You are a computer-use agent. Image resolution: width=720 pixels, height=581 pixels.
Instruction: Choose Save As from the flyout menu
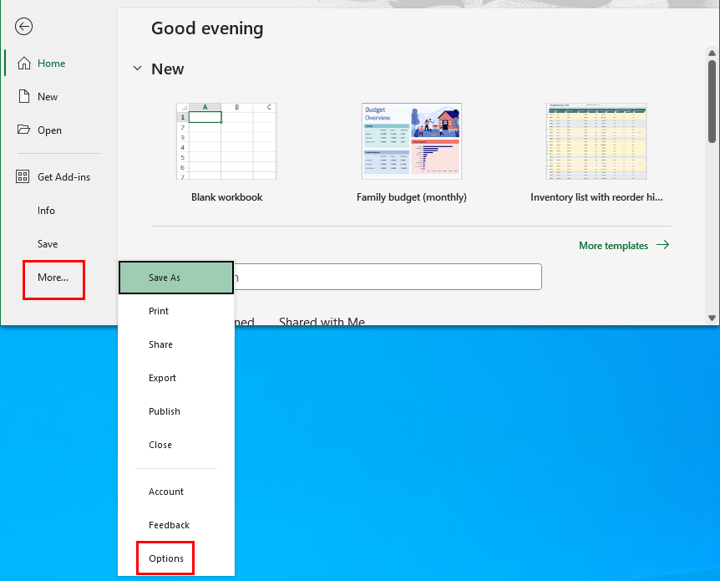pyautogui.click(x=176, y=278)
